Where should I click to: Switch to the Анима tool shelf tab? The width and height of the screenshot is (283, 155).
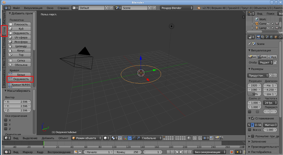coord(4,53)
